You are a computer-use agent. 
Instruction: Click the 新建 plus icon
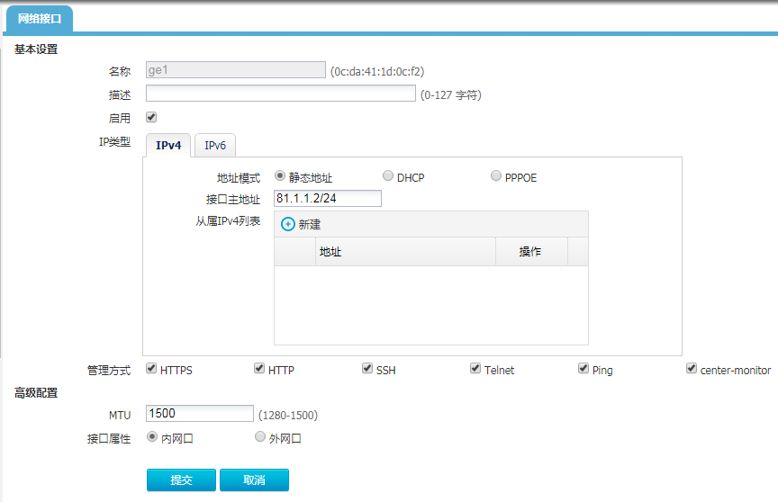tap(288, 224)
